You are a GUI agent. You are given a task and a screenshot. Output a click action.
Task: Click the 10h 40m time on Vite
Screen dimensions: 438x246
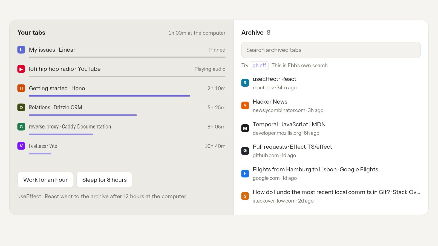point(215,146)
